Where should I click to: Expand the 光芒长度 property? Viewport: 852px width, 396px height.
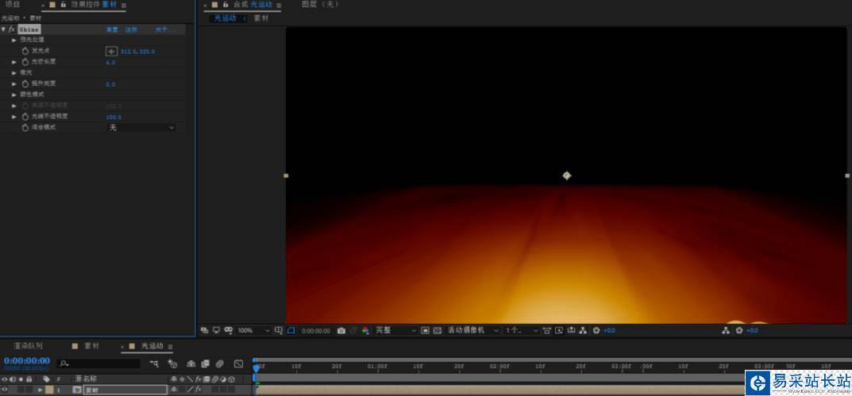(x=14, y=62)
